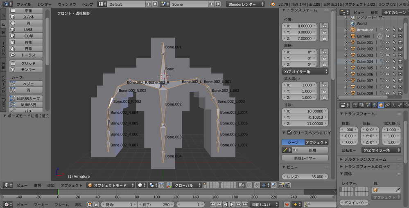
Task: Add a Torus mesh
Action: click(25, 55)
